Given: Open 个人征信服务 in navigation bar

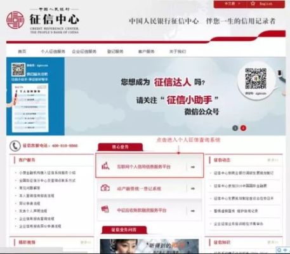Looking at the screenshot, I should (53, 51).
